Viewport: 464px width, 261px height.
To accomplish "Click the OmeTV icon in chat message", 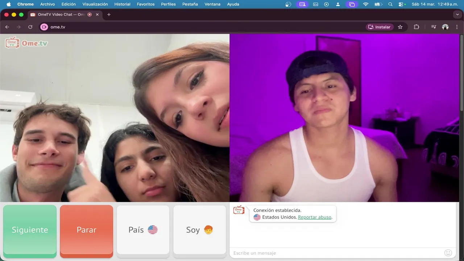I will 239,210.
